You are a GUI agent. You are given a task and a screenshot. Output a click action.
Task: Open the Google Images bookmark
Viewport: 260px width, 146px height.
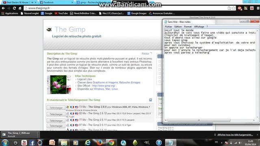click(x=137, y=13)
